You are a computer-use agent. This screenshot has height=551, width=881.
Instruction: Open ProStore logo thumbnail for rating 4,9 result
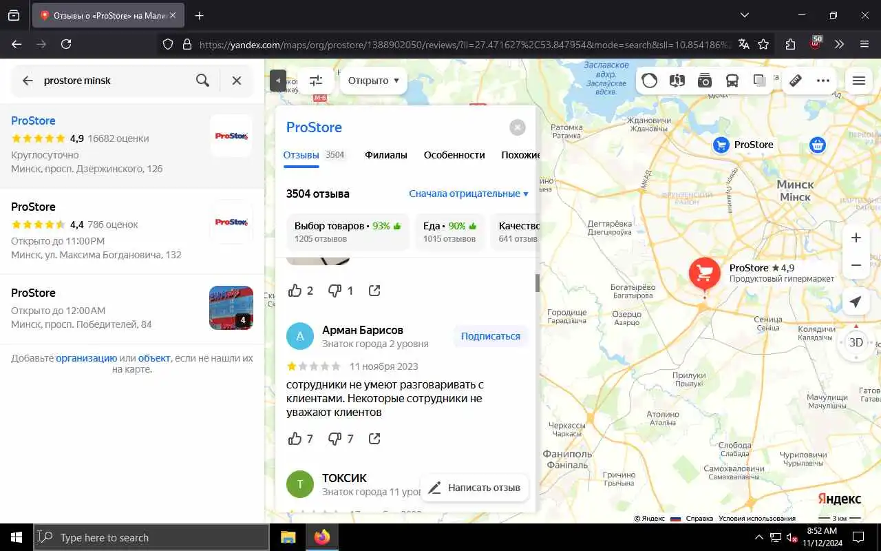tap(231, 136)
